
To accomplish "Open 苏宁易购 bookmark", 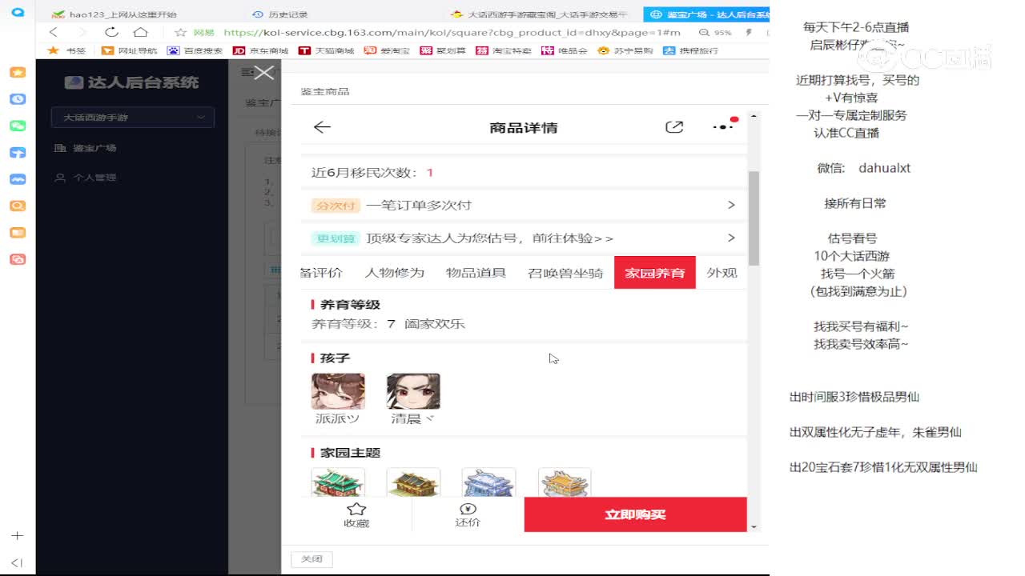I will click(625, 50).
